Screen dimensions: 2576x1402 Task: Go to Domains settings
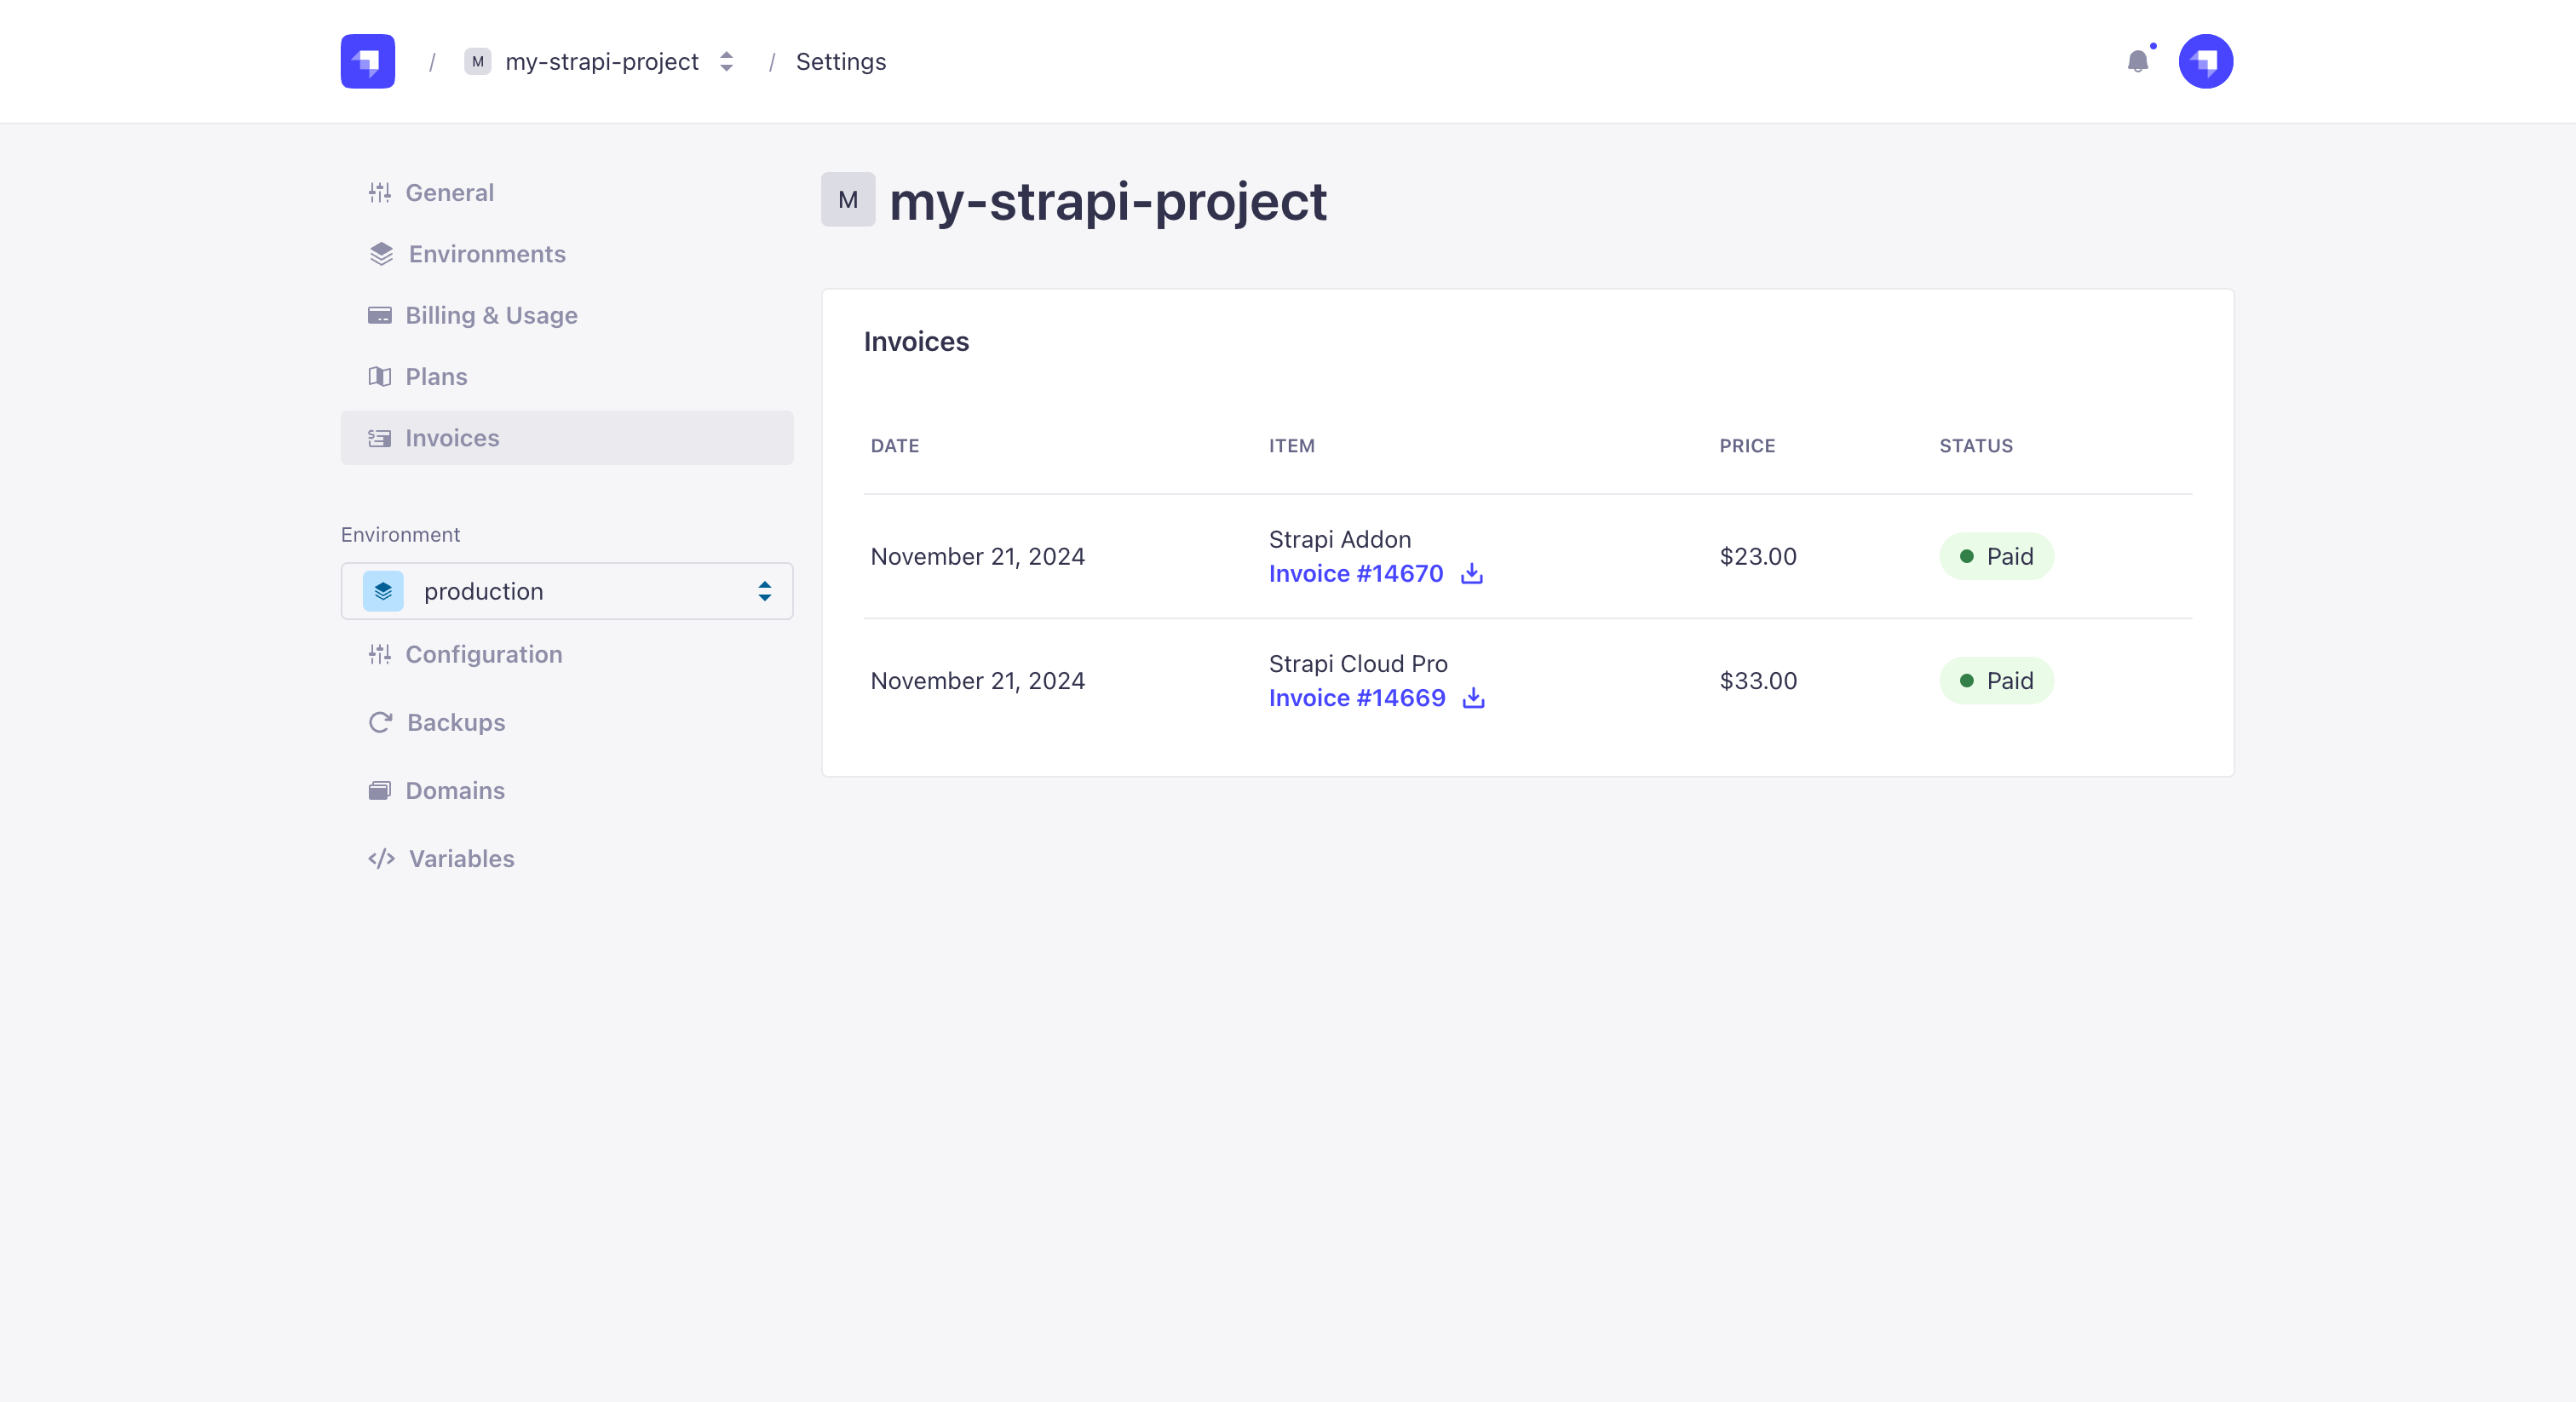(x=455, y=790)
